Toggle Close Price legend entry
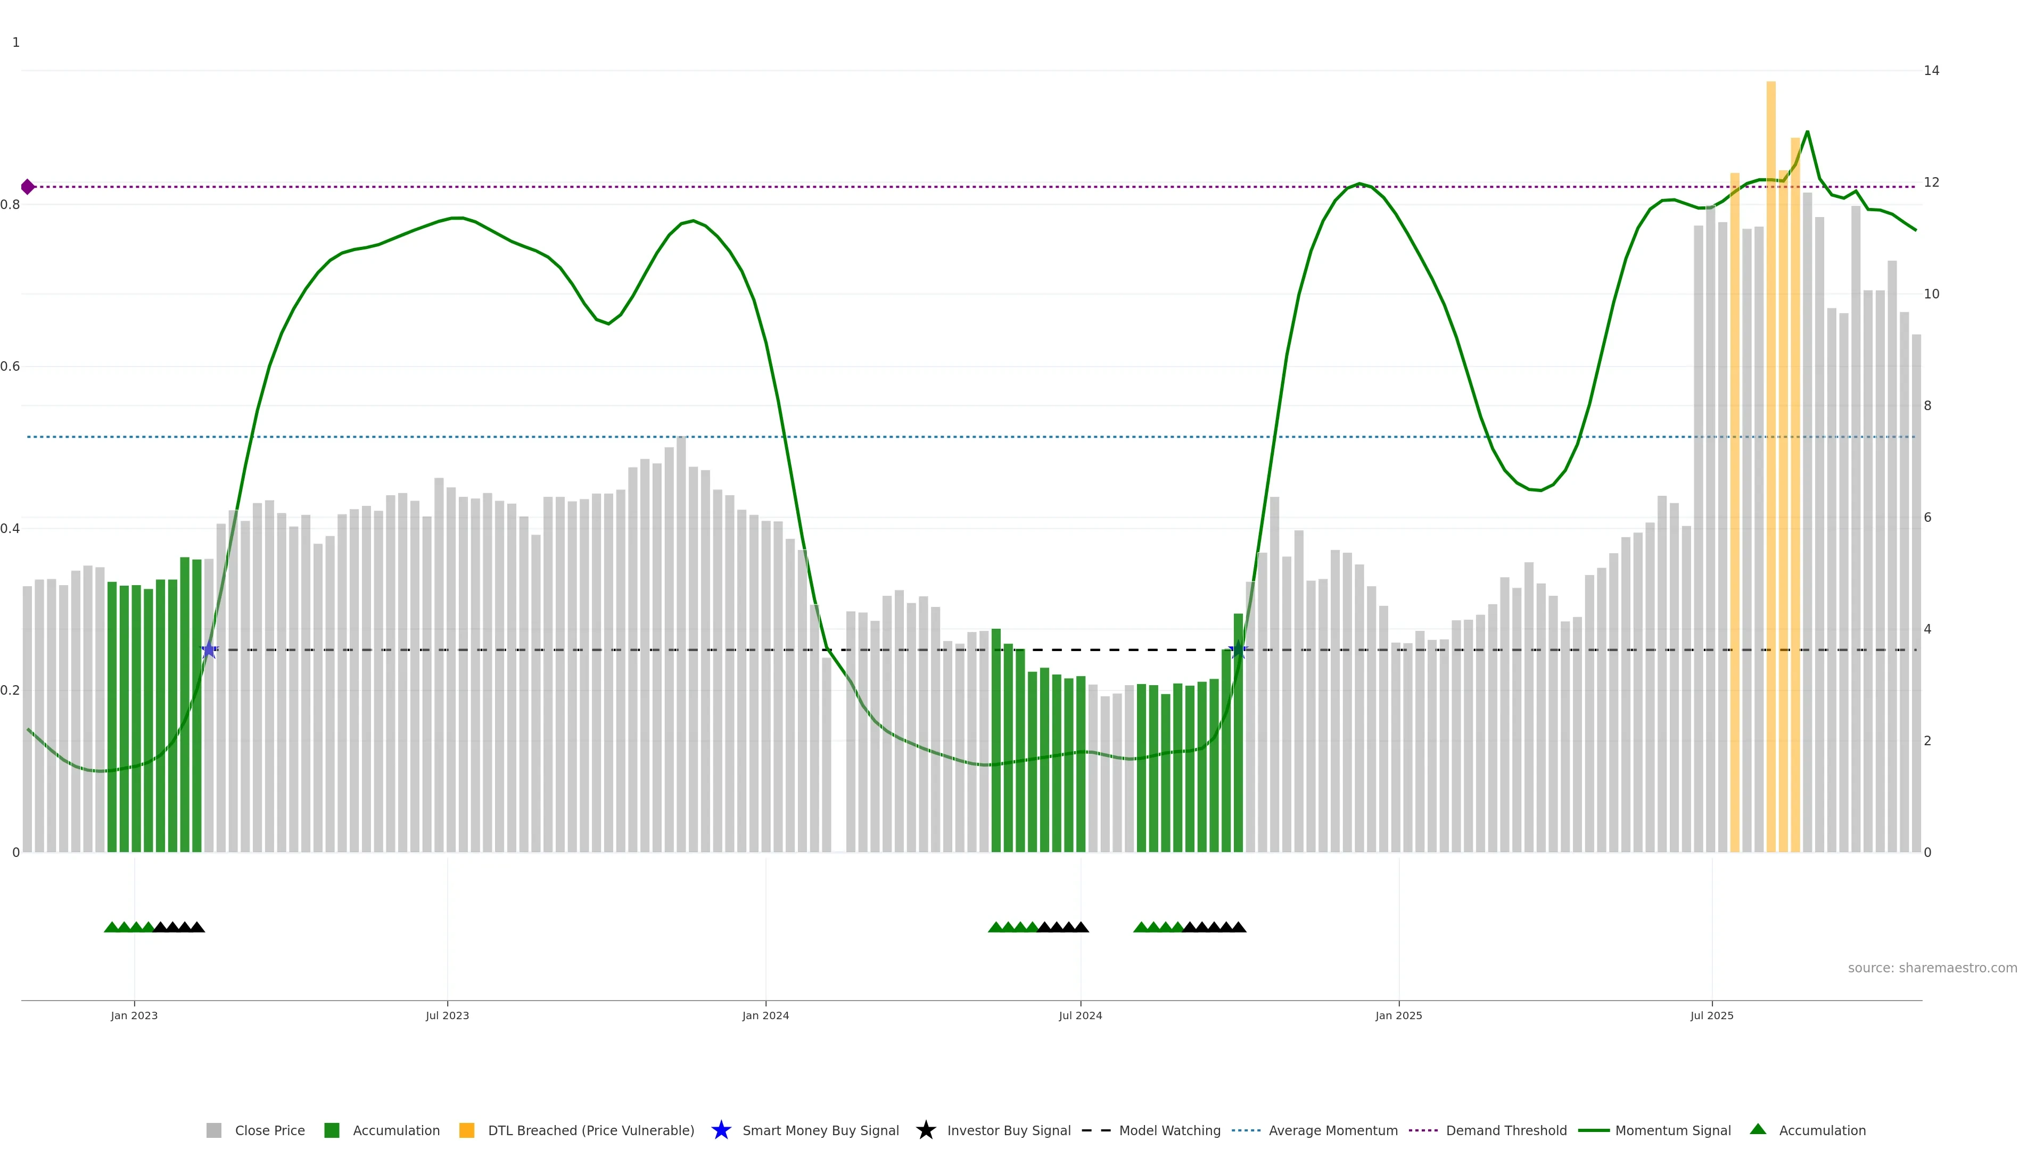This screenshot has height=1149, width=2044. 269,1131
